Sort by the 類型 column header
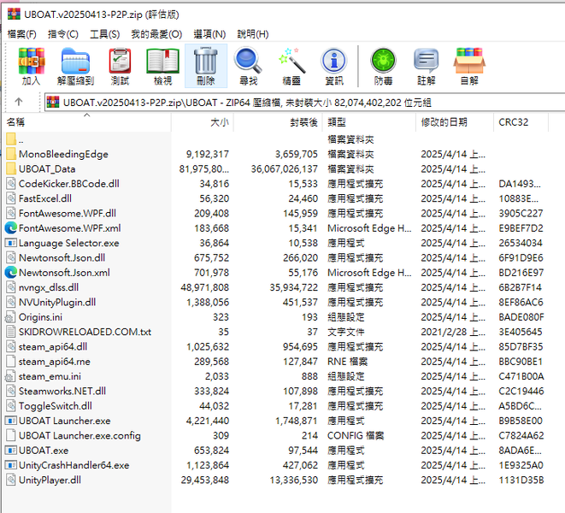 [x=369, y=122]
